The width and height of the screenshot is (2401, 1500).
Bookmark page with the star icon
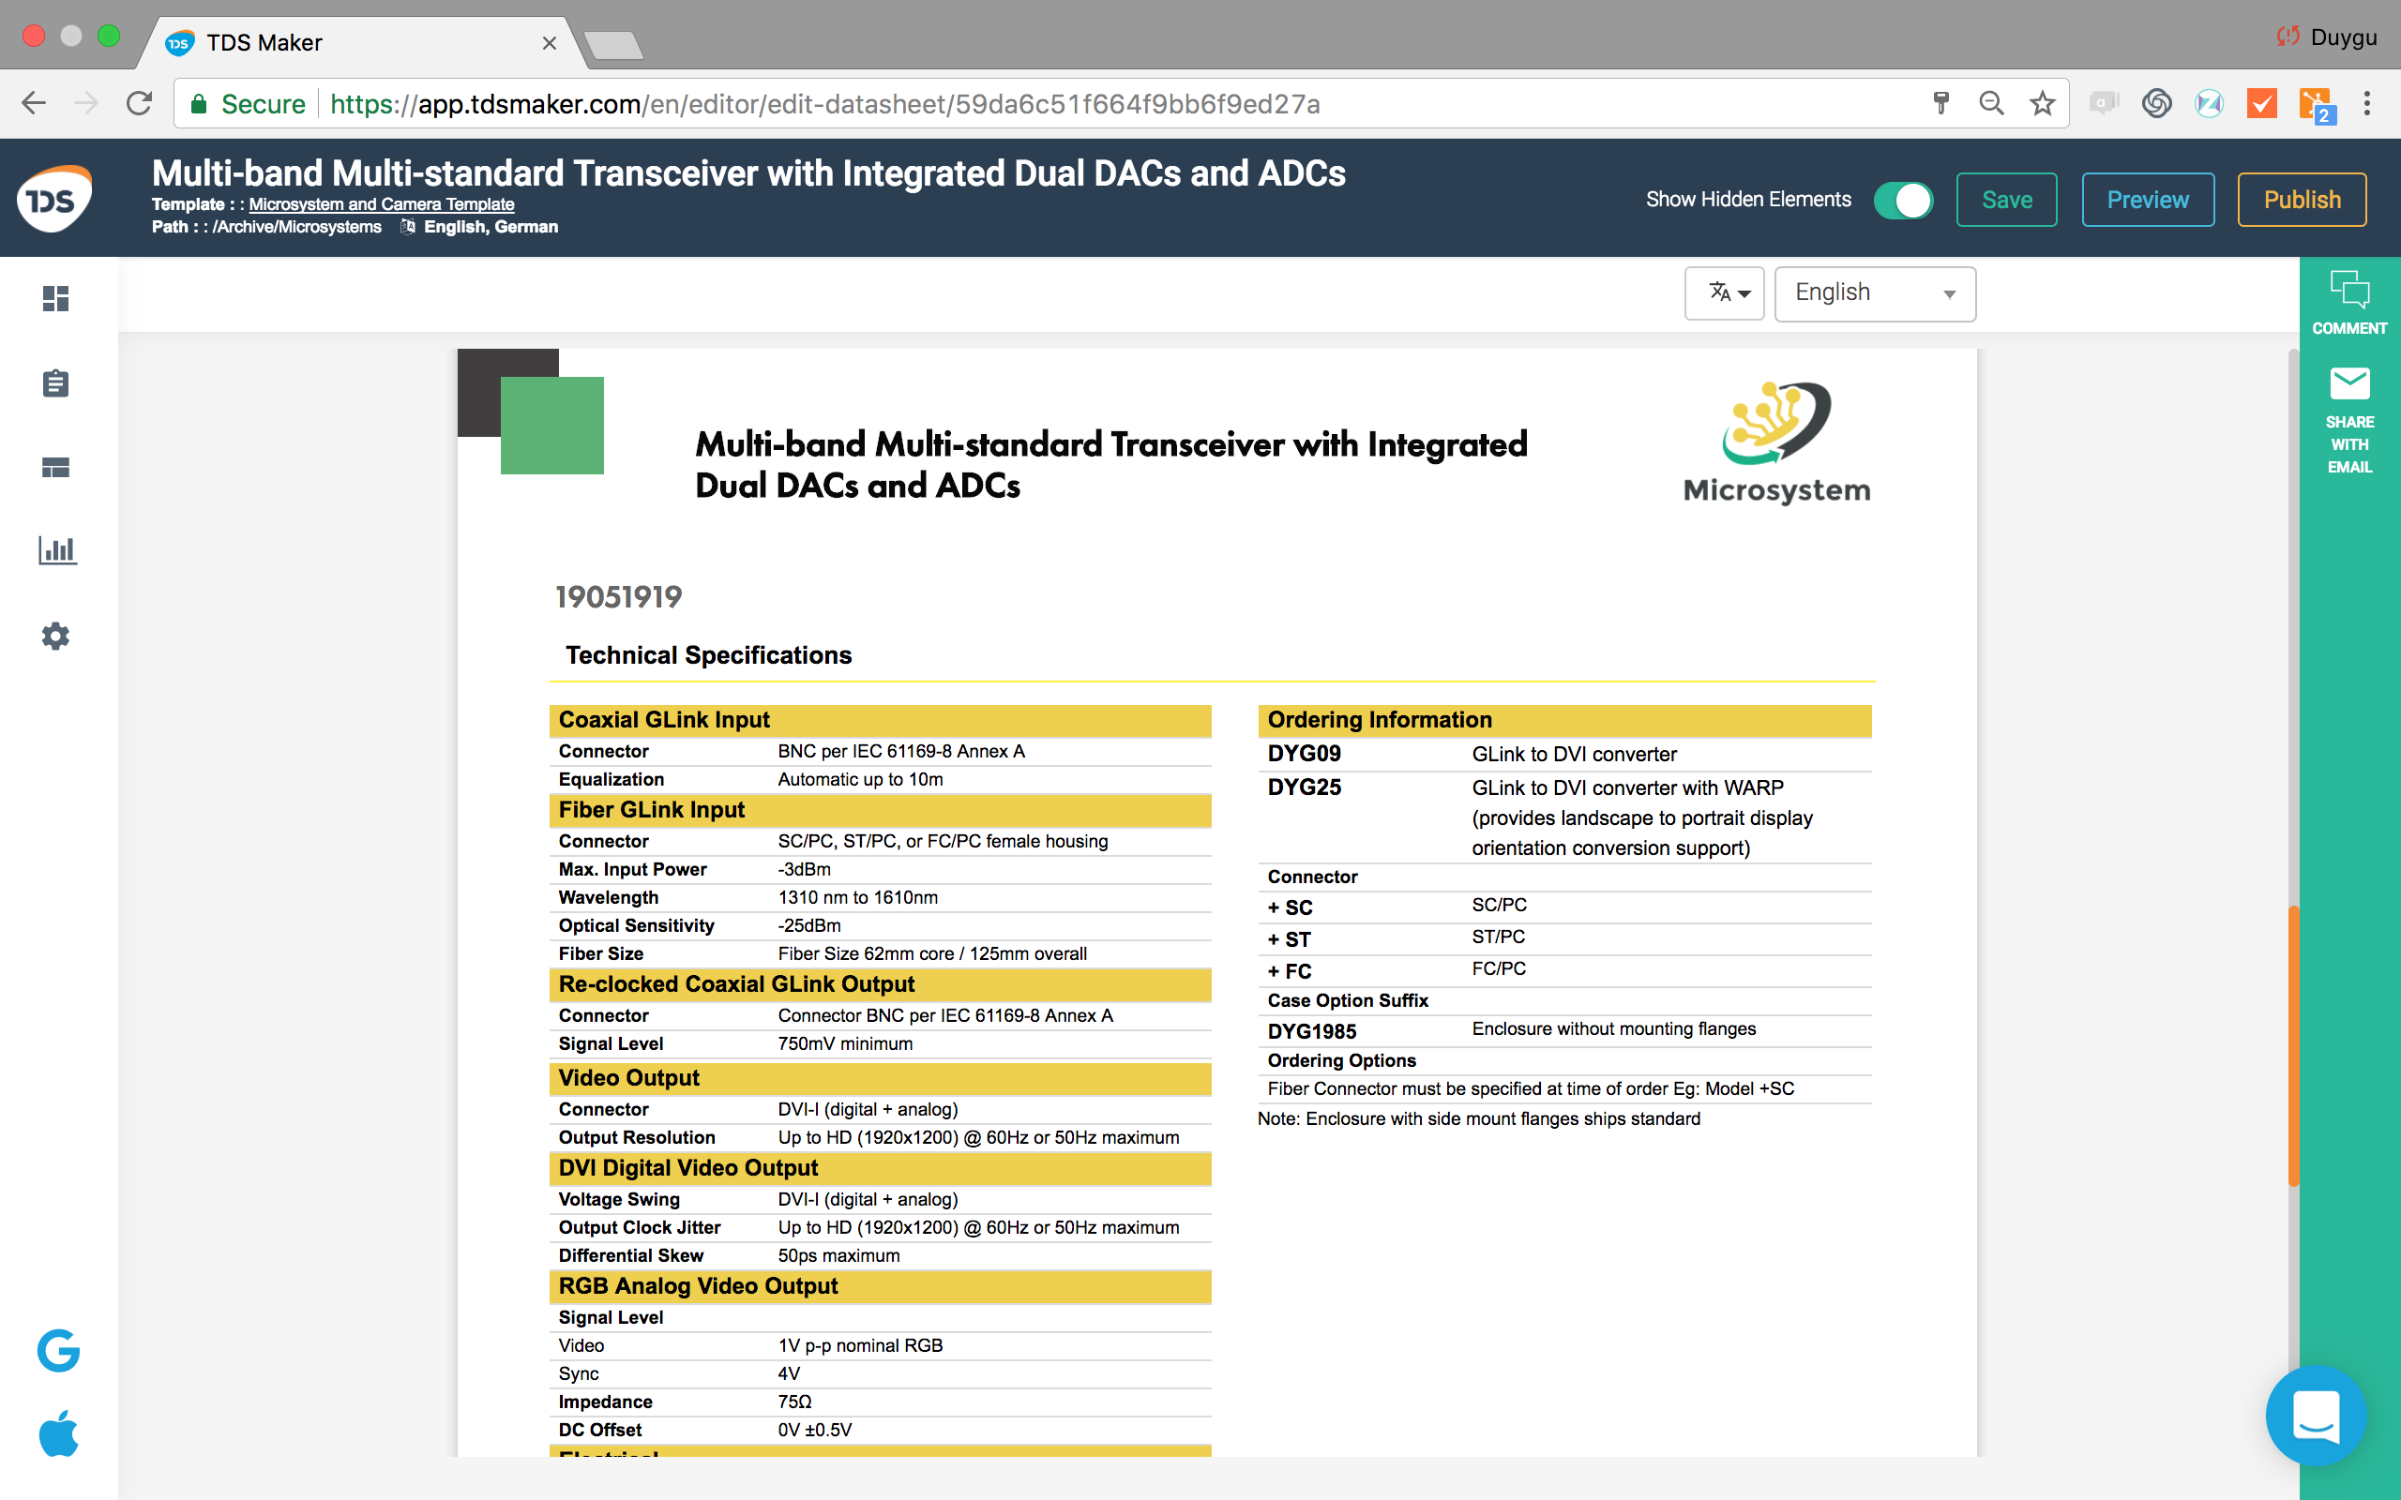[x=2042, y=103]
